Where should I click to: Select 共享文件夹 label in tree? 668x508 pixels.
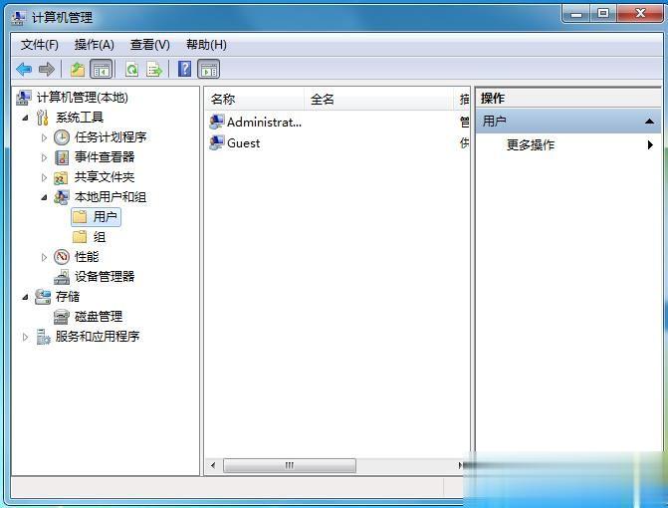(105, 177)
